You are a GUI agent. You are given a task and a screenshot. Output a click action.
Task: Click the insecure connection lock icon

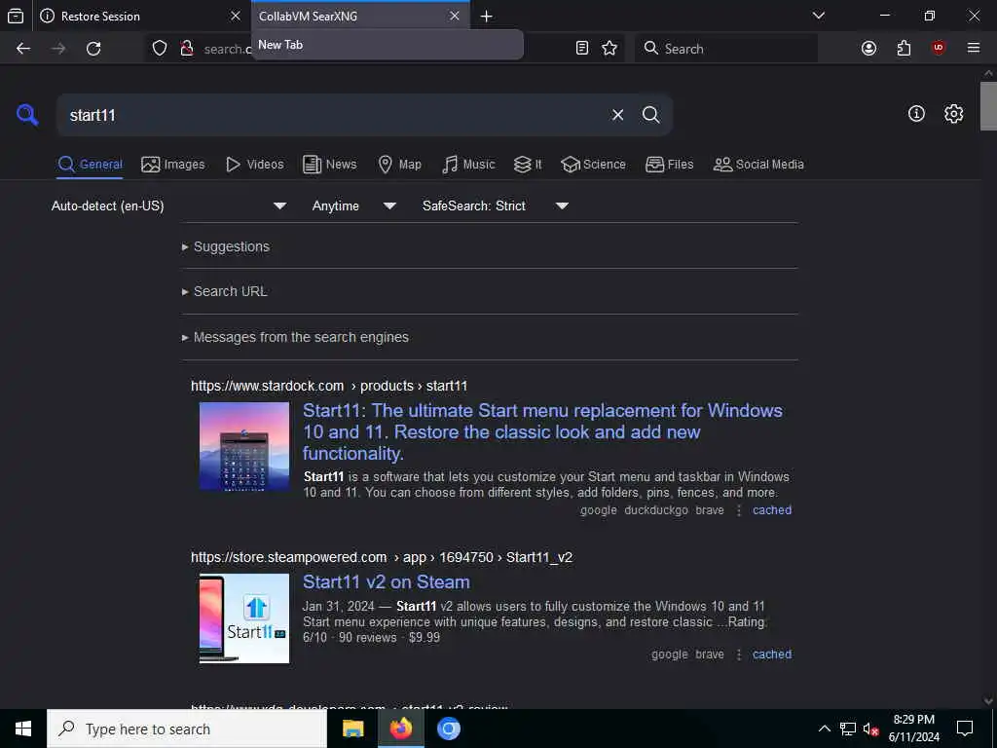click(x=186, y=49)
